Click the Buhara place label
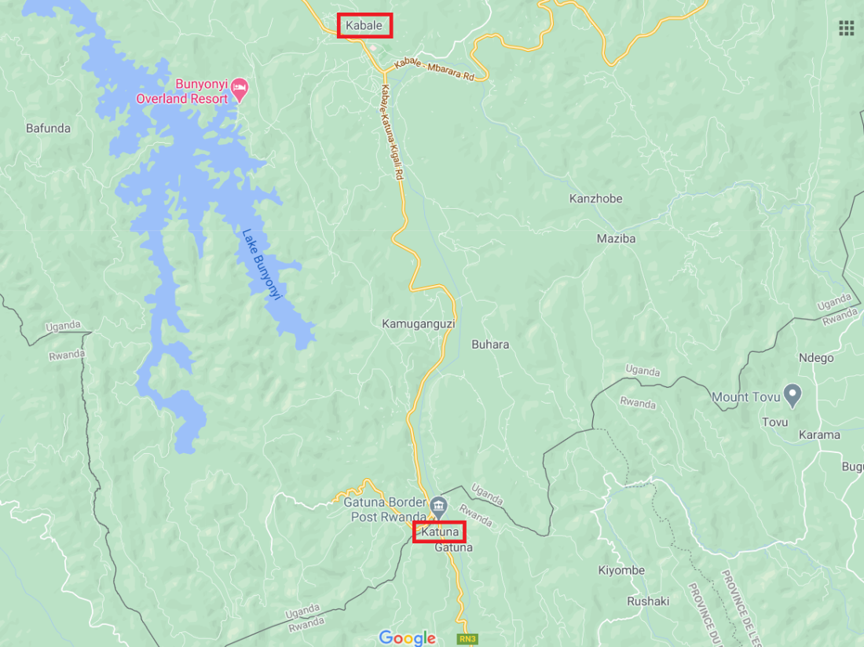864x647 pixels. pyautogui.click(x=490, y=345)
